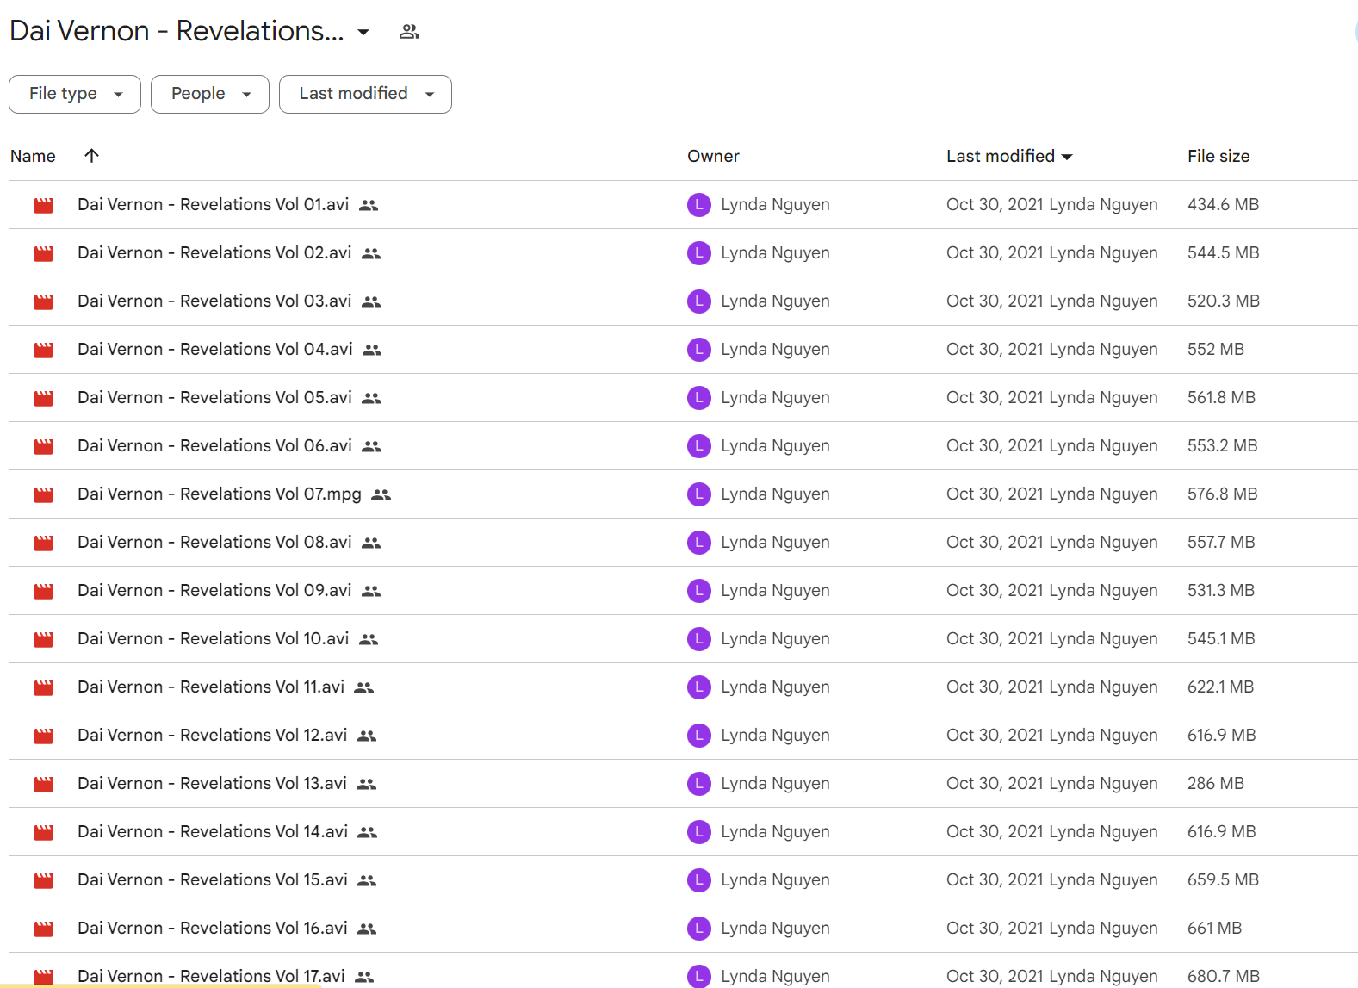1358x988 pixels.
Task: Open the File type filter dropdown
Action: (75, 94)
